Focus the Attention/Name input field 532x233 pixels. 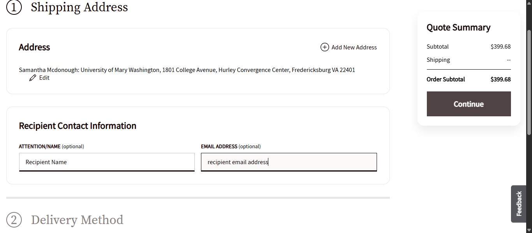(107, 162)
